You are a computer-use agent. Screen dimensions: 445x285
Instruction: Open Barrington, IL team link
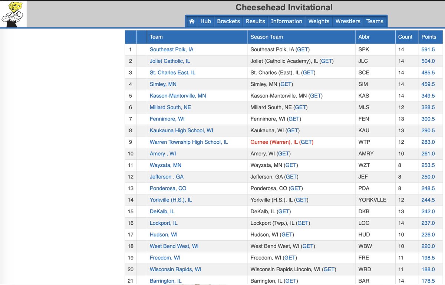coord(166,281)
